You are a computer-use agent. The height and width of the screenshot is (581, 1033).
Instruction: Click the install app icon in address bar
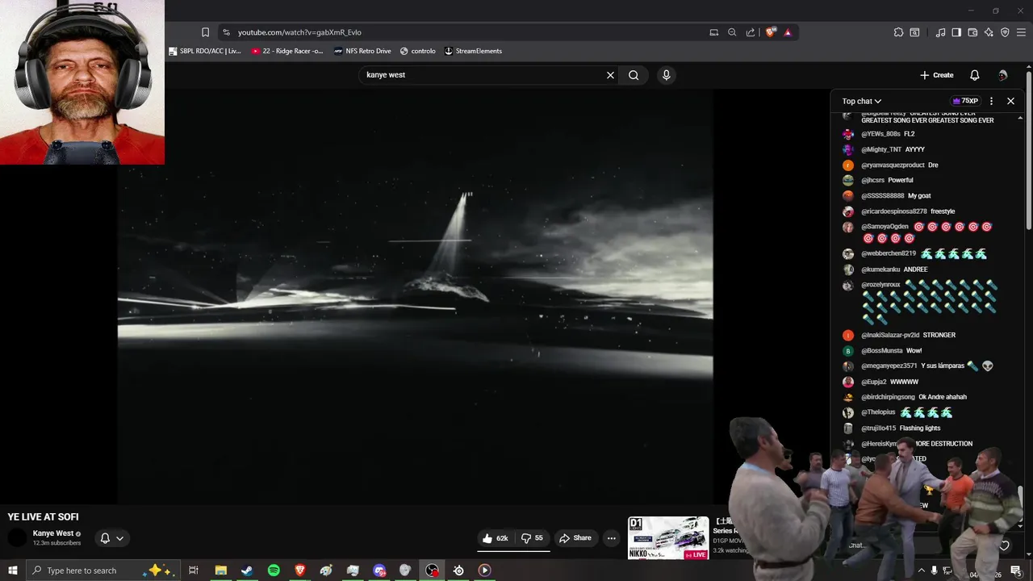pos(714,32)
